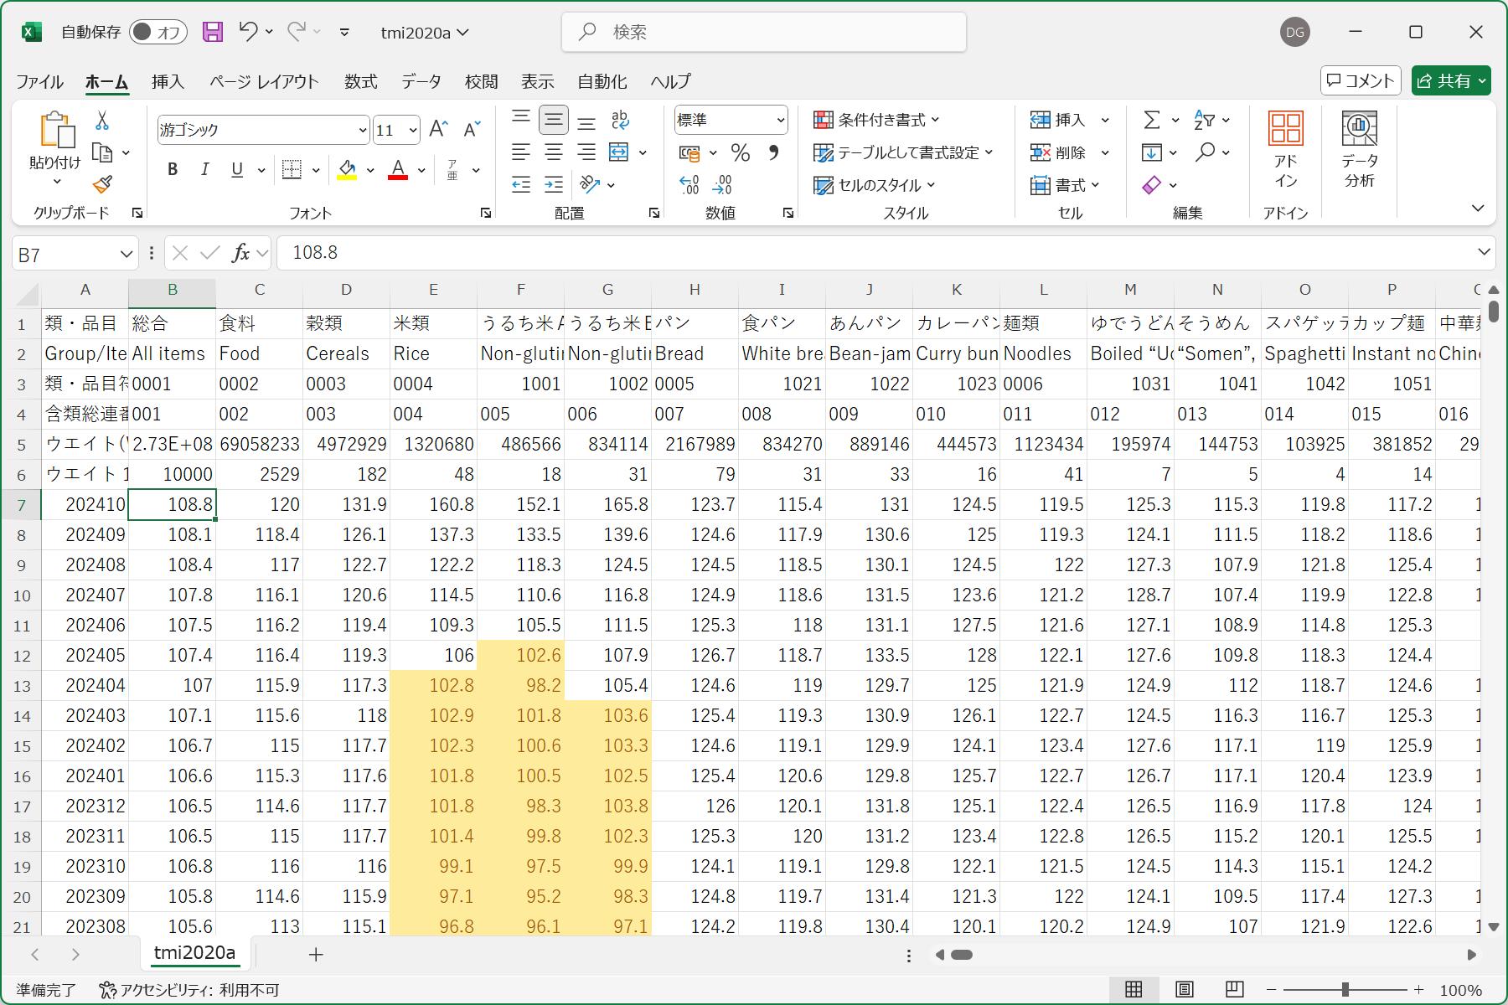
Task: Open the font name dropdown 游ゴシック
Action: coord(362,130)
